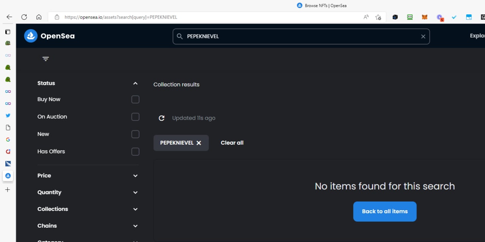Refresh results with circular arrow icon

coord(161,118)
